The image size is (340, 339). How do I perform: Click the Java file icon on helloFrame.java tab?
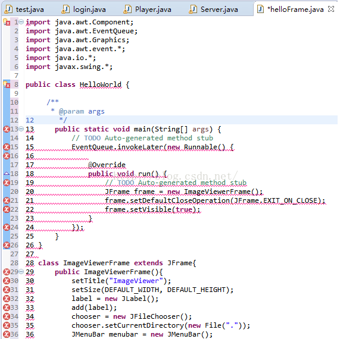click(x=260, y=10)
